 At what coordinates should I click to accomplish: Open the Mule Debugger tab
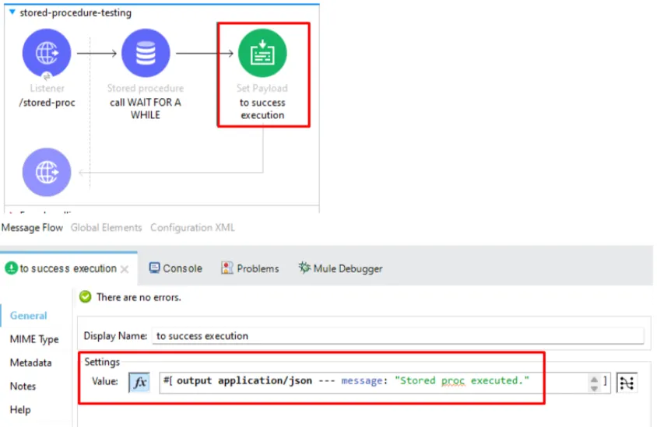pyautogui.click(x=340, y=268)
